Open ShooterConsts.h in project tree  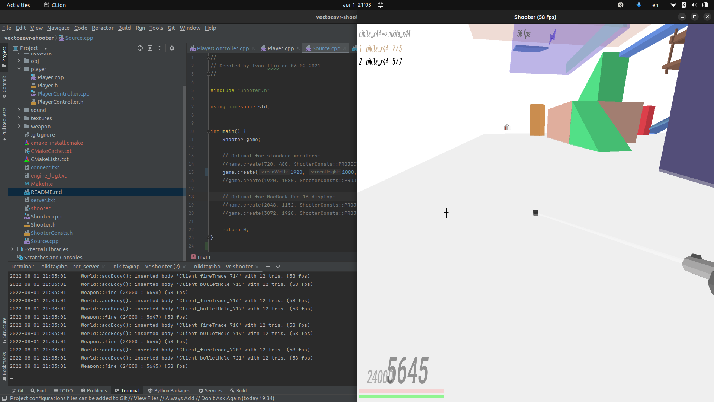pyautogui.click(x=51, y=233)
